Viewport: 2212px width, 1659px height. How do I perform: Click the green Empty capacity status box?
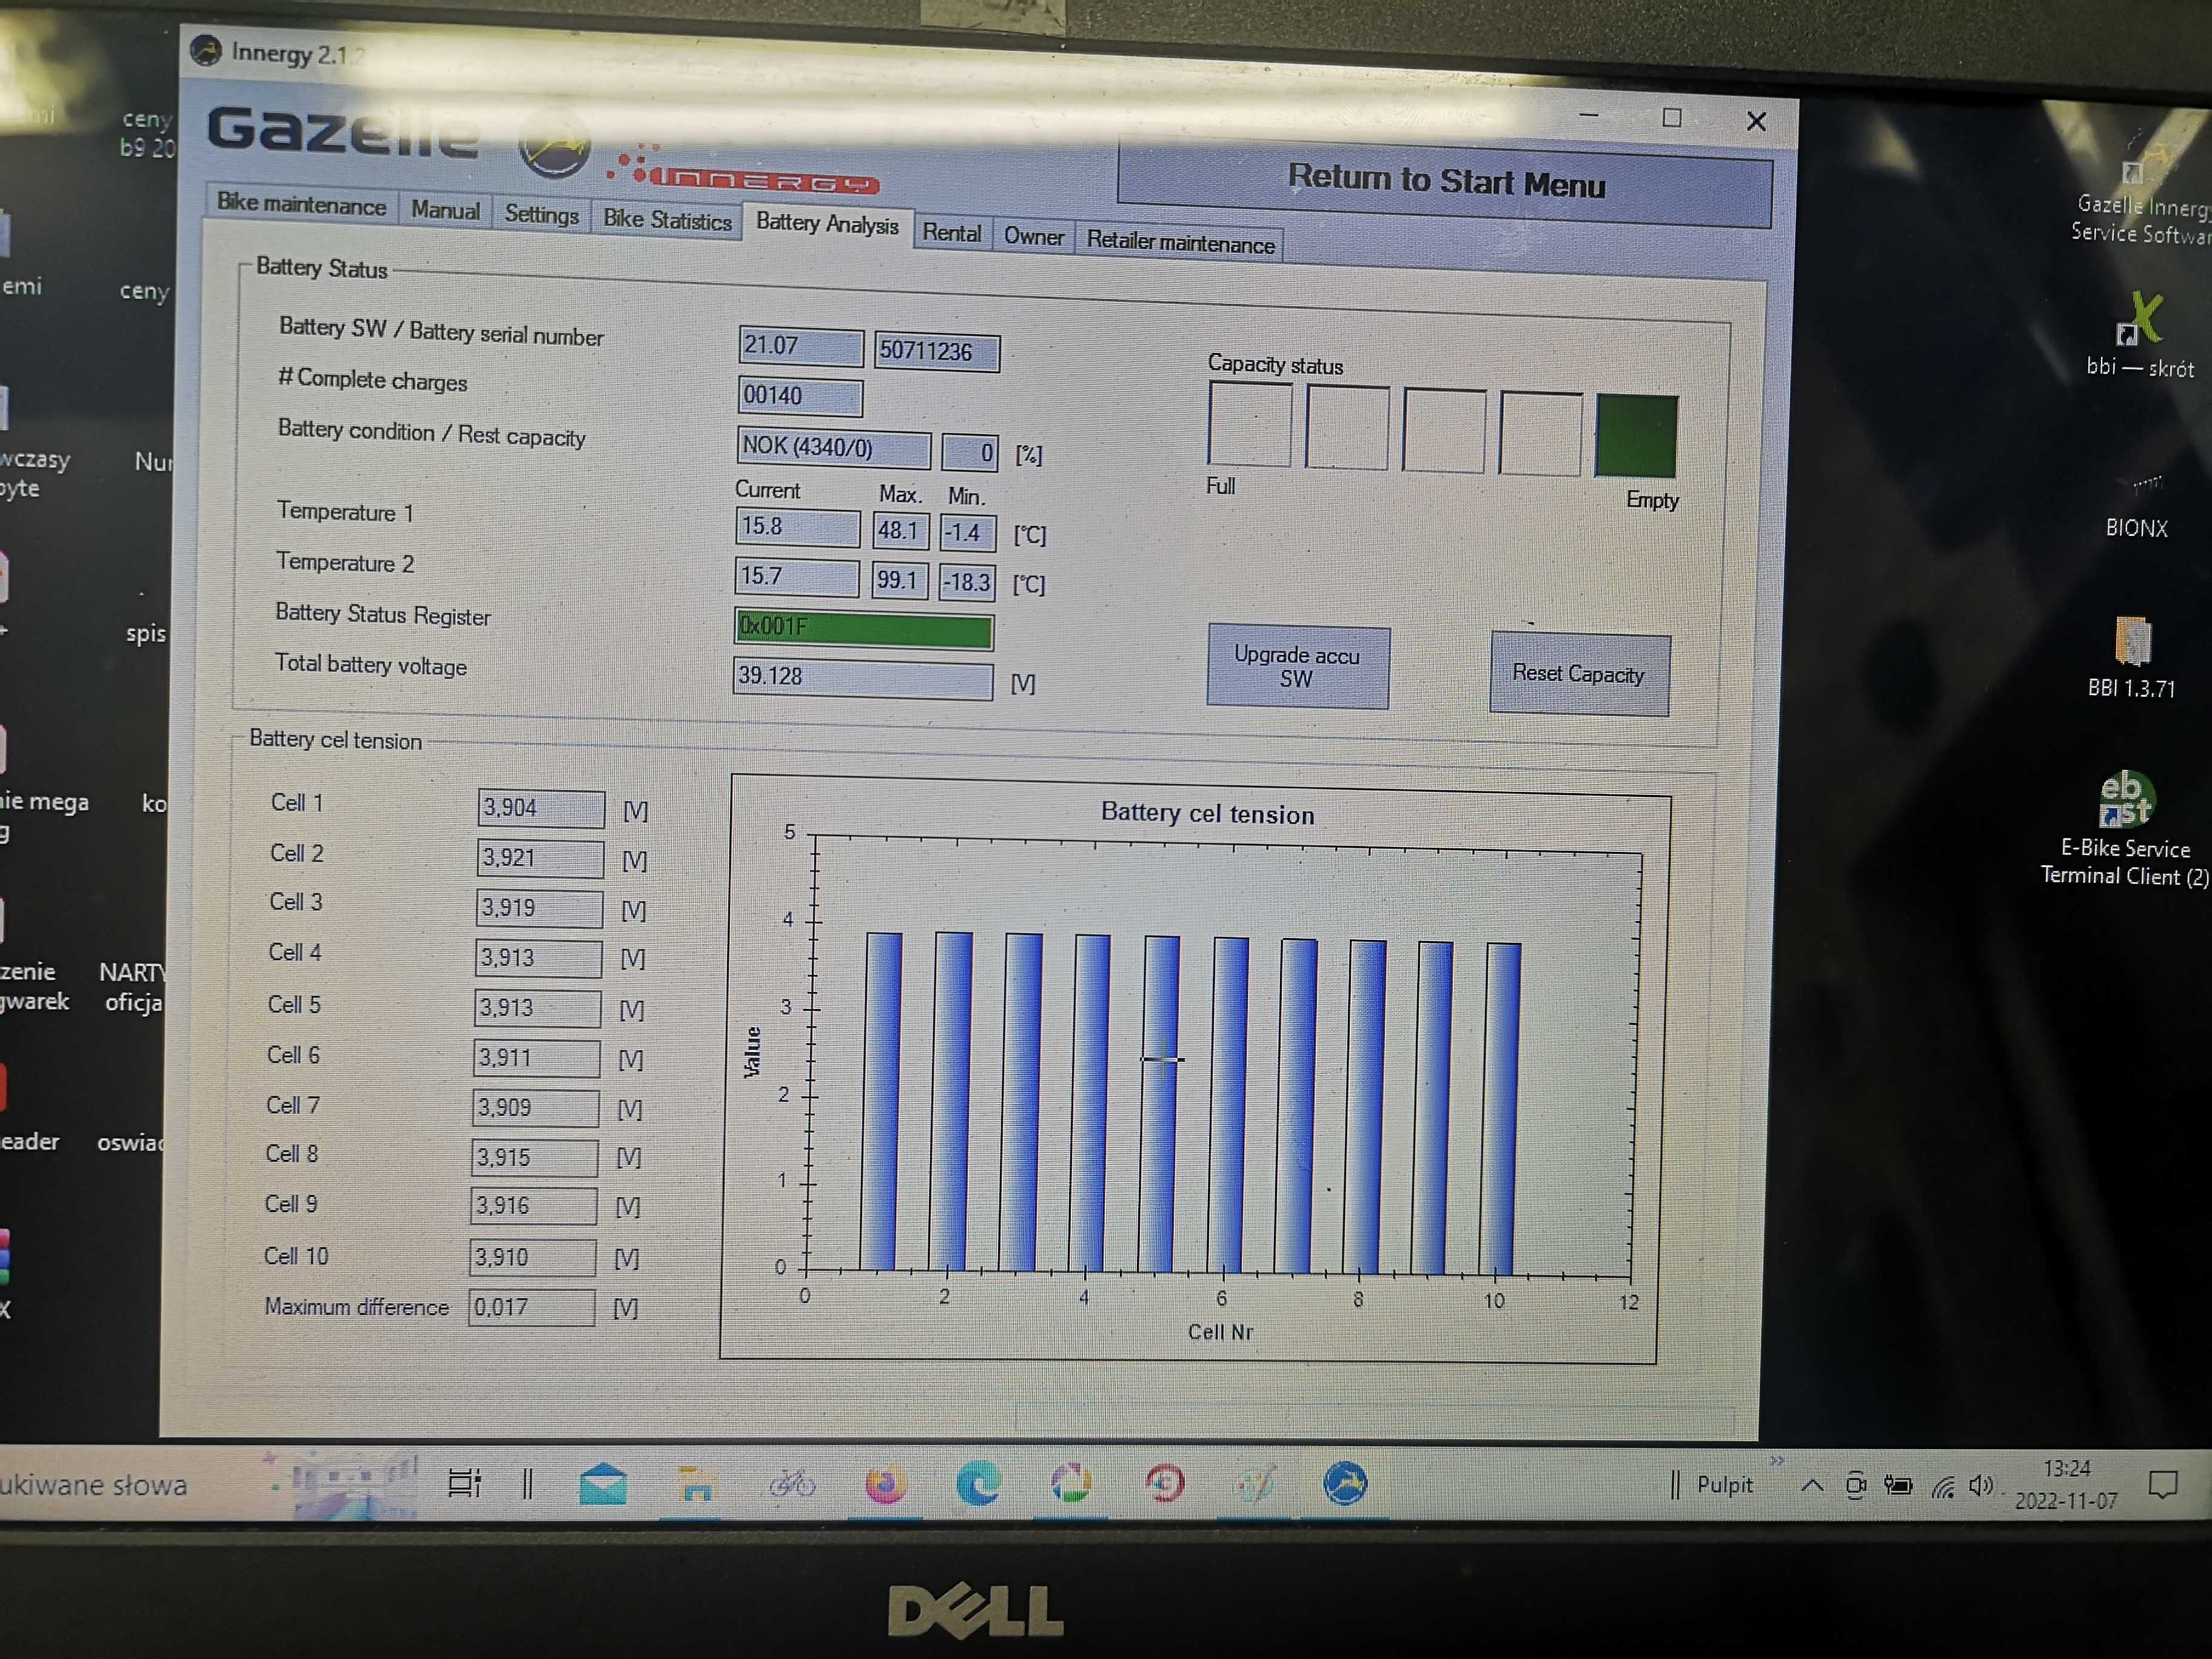click(1636, 436)
